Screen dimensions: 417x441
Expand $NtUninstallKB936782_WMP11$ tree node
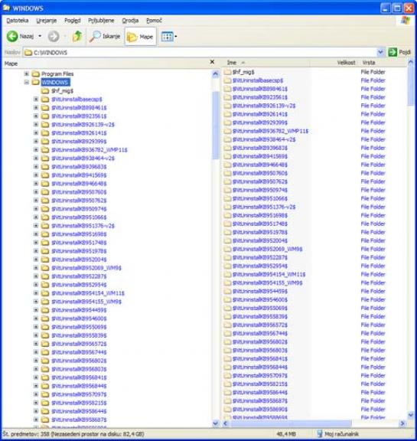pos(36,149)
